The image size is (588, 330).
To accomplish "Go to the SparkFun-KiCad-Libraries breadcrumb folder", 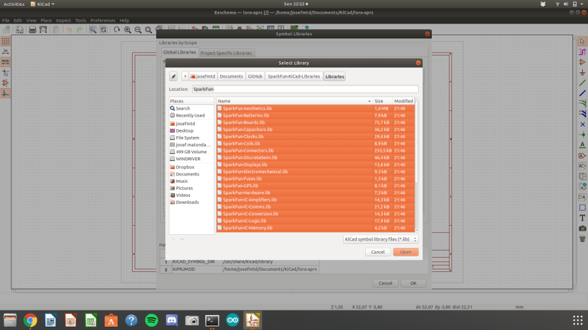I will (x=293, y=76).
